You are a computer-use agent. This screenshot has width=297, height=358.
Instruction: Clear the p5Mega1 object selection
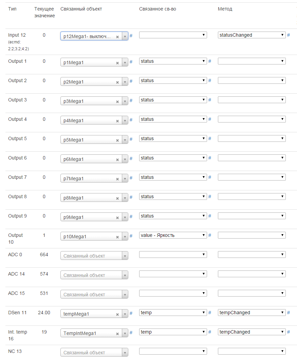point(117,140)
